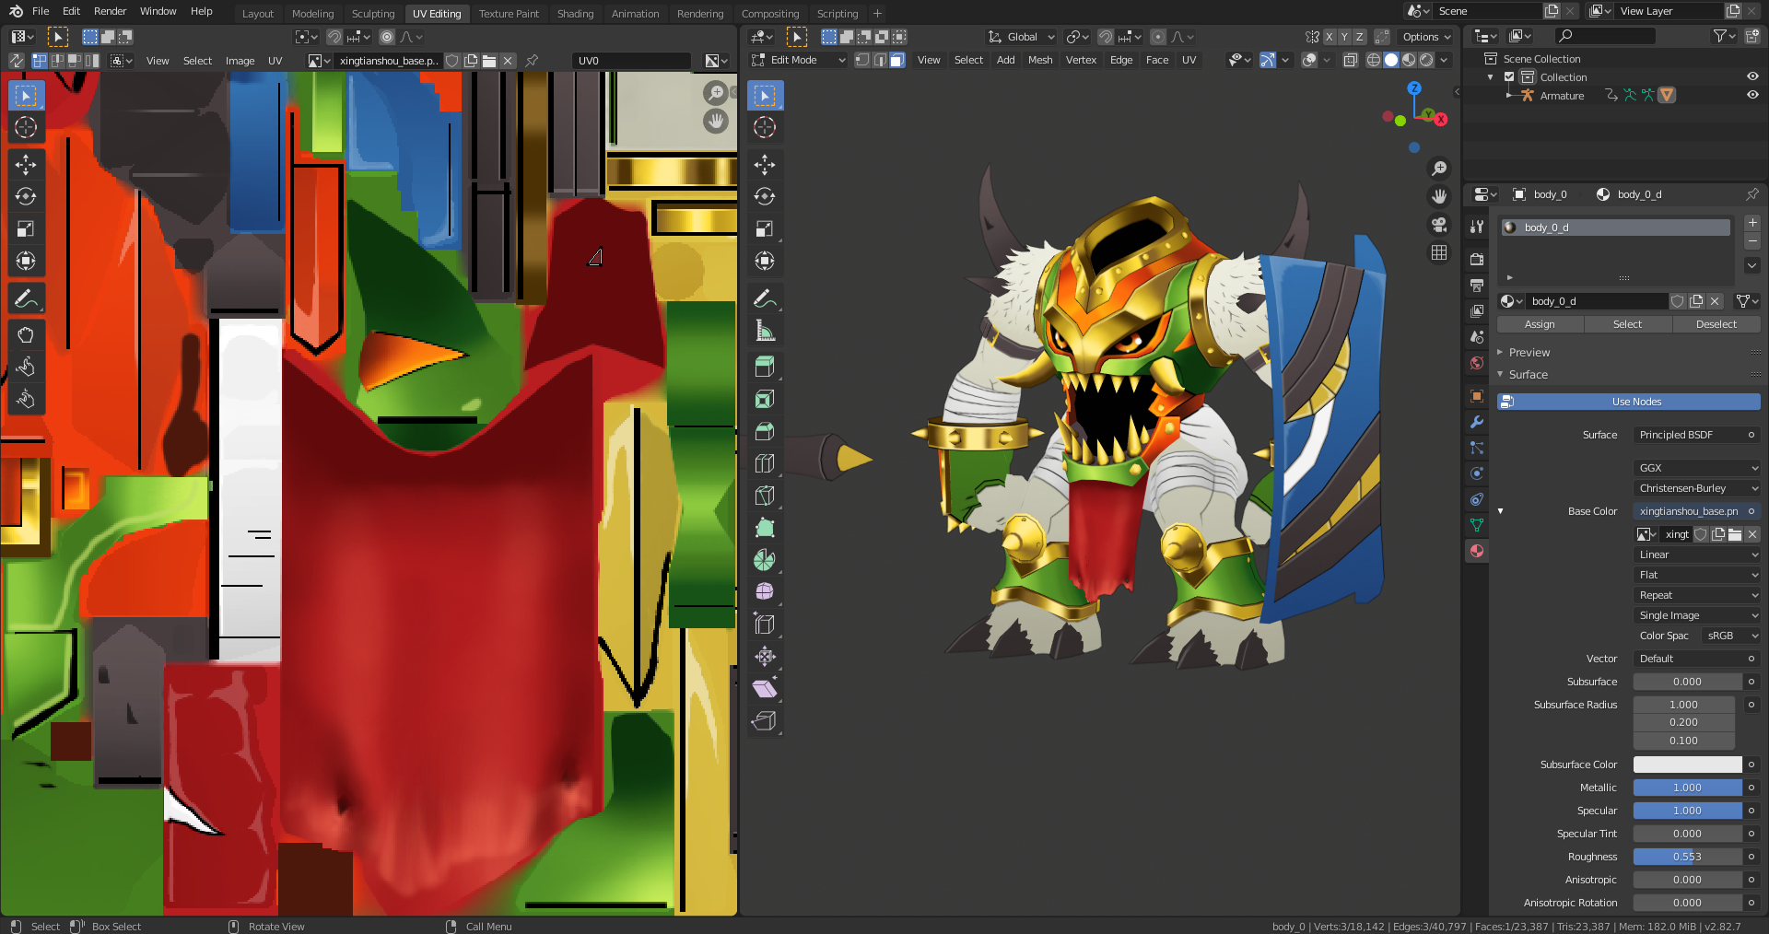Open the Global transform orientation dropdown
Viewport: 1769px width, 934px height.
pyautogui.click(x=1022, y=37)
